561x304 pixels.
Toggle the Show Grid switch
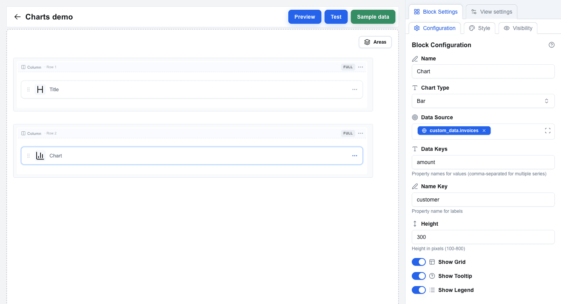tap(419, 262)
